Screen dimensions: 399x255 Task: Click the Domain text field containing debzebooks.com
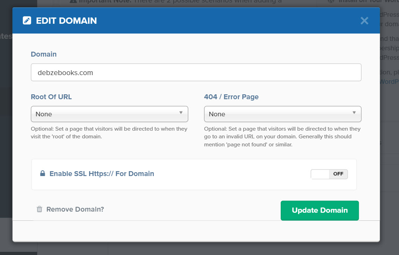point(196,72)
